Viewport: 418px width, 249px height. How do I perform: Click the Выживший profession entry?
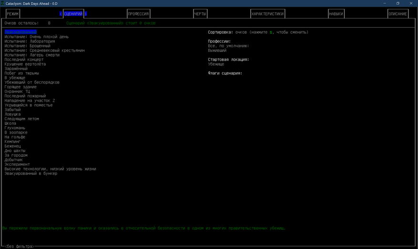click(217, 50)
